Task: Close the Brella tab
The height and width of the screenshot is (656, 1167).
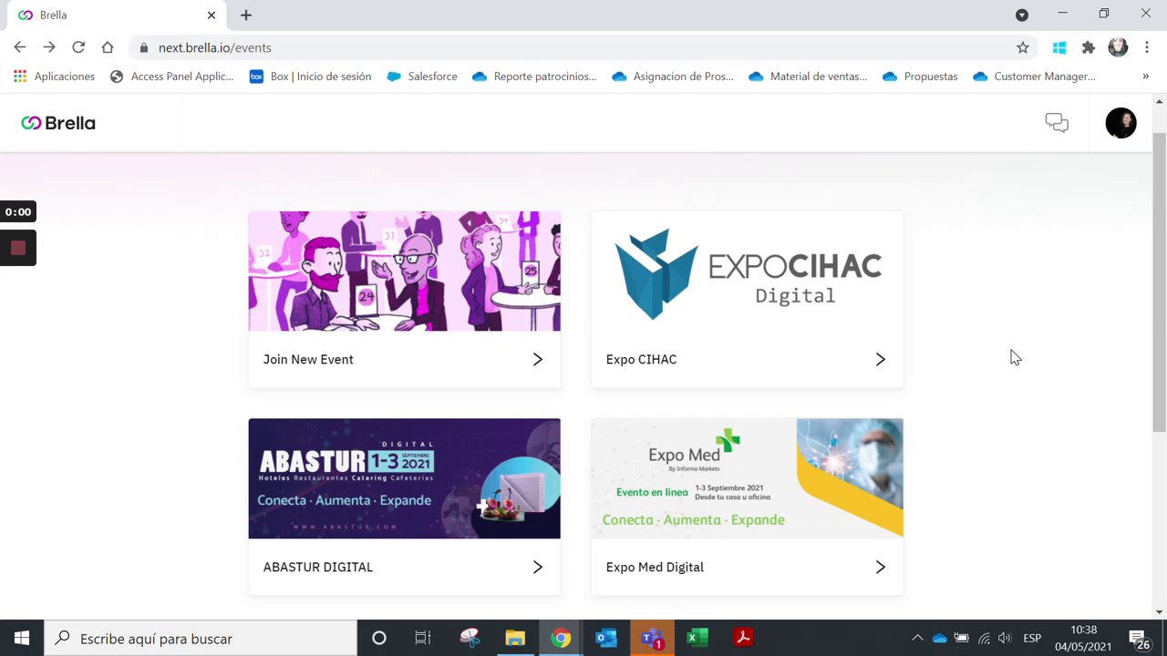Action: pyautogui.click(x=212, y=15)
